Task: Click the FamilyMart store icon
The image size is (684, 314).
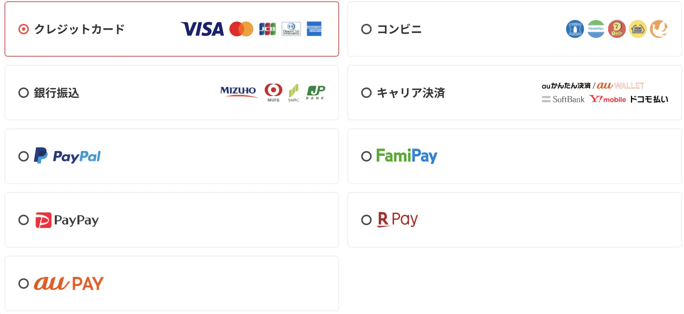Action: 596,29
